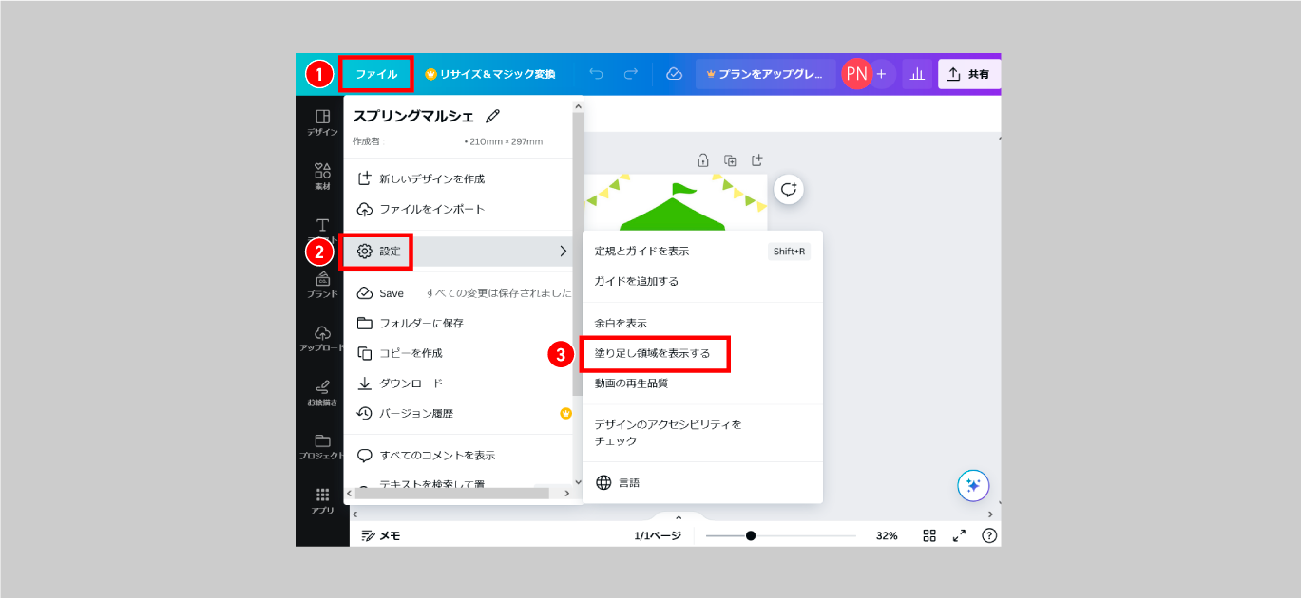Click the プランをアップグレード button
This screenshot has height=598, width=1301.
(x=765, y=74)
